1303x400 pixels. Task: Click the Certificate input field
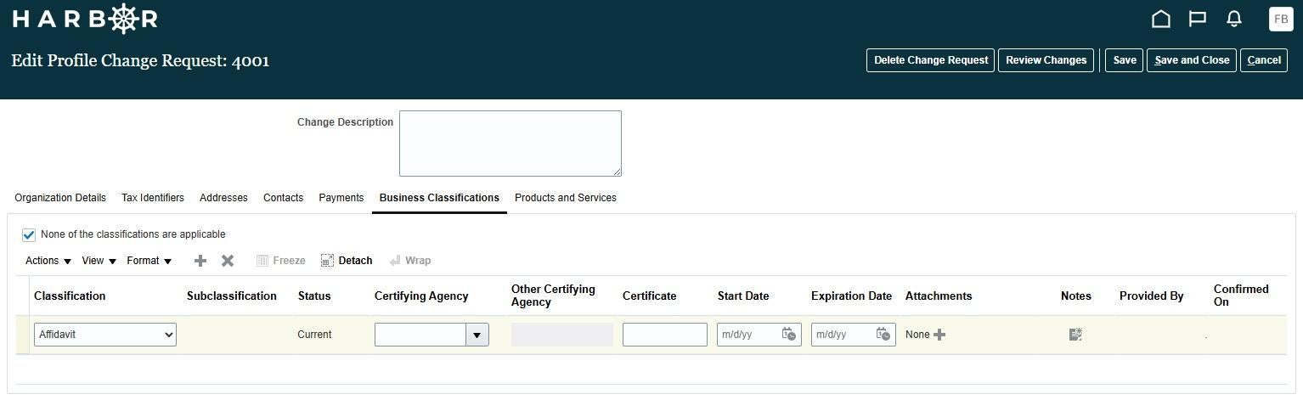(x=665, y=335)
